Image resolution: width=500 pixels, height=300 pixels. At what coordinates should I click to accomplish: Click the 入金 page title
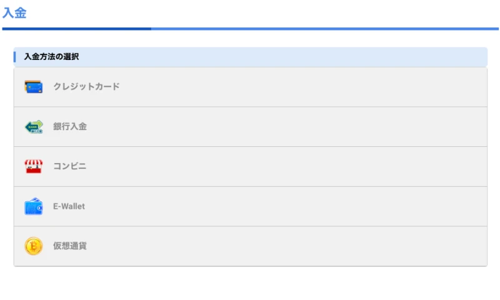[14, 12]
